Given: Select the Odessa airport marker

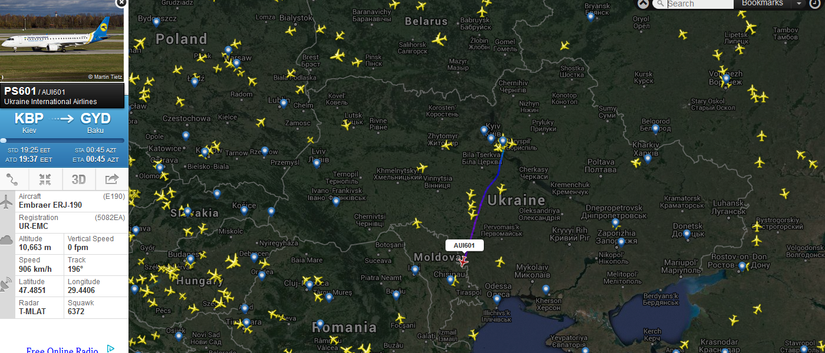Looking at the screenshot, I should pyautogui.click(x=497, y=299).
